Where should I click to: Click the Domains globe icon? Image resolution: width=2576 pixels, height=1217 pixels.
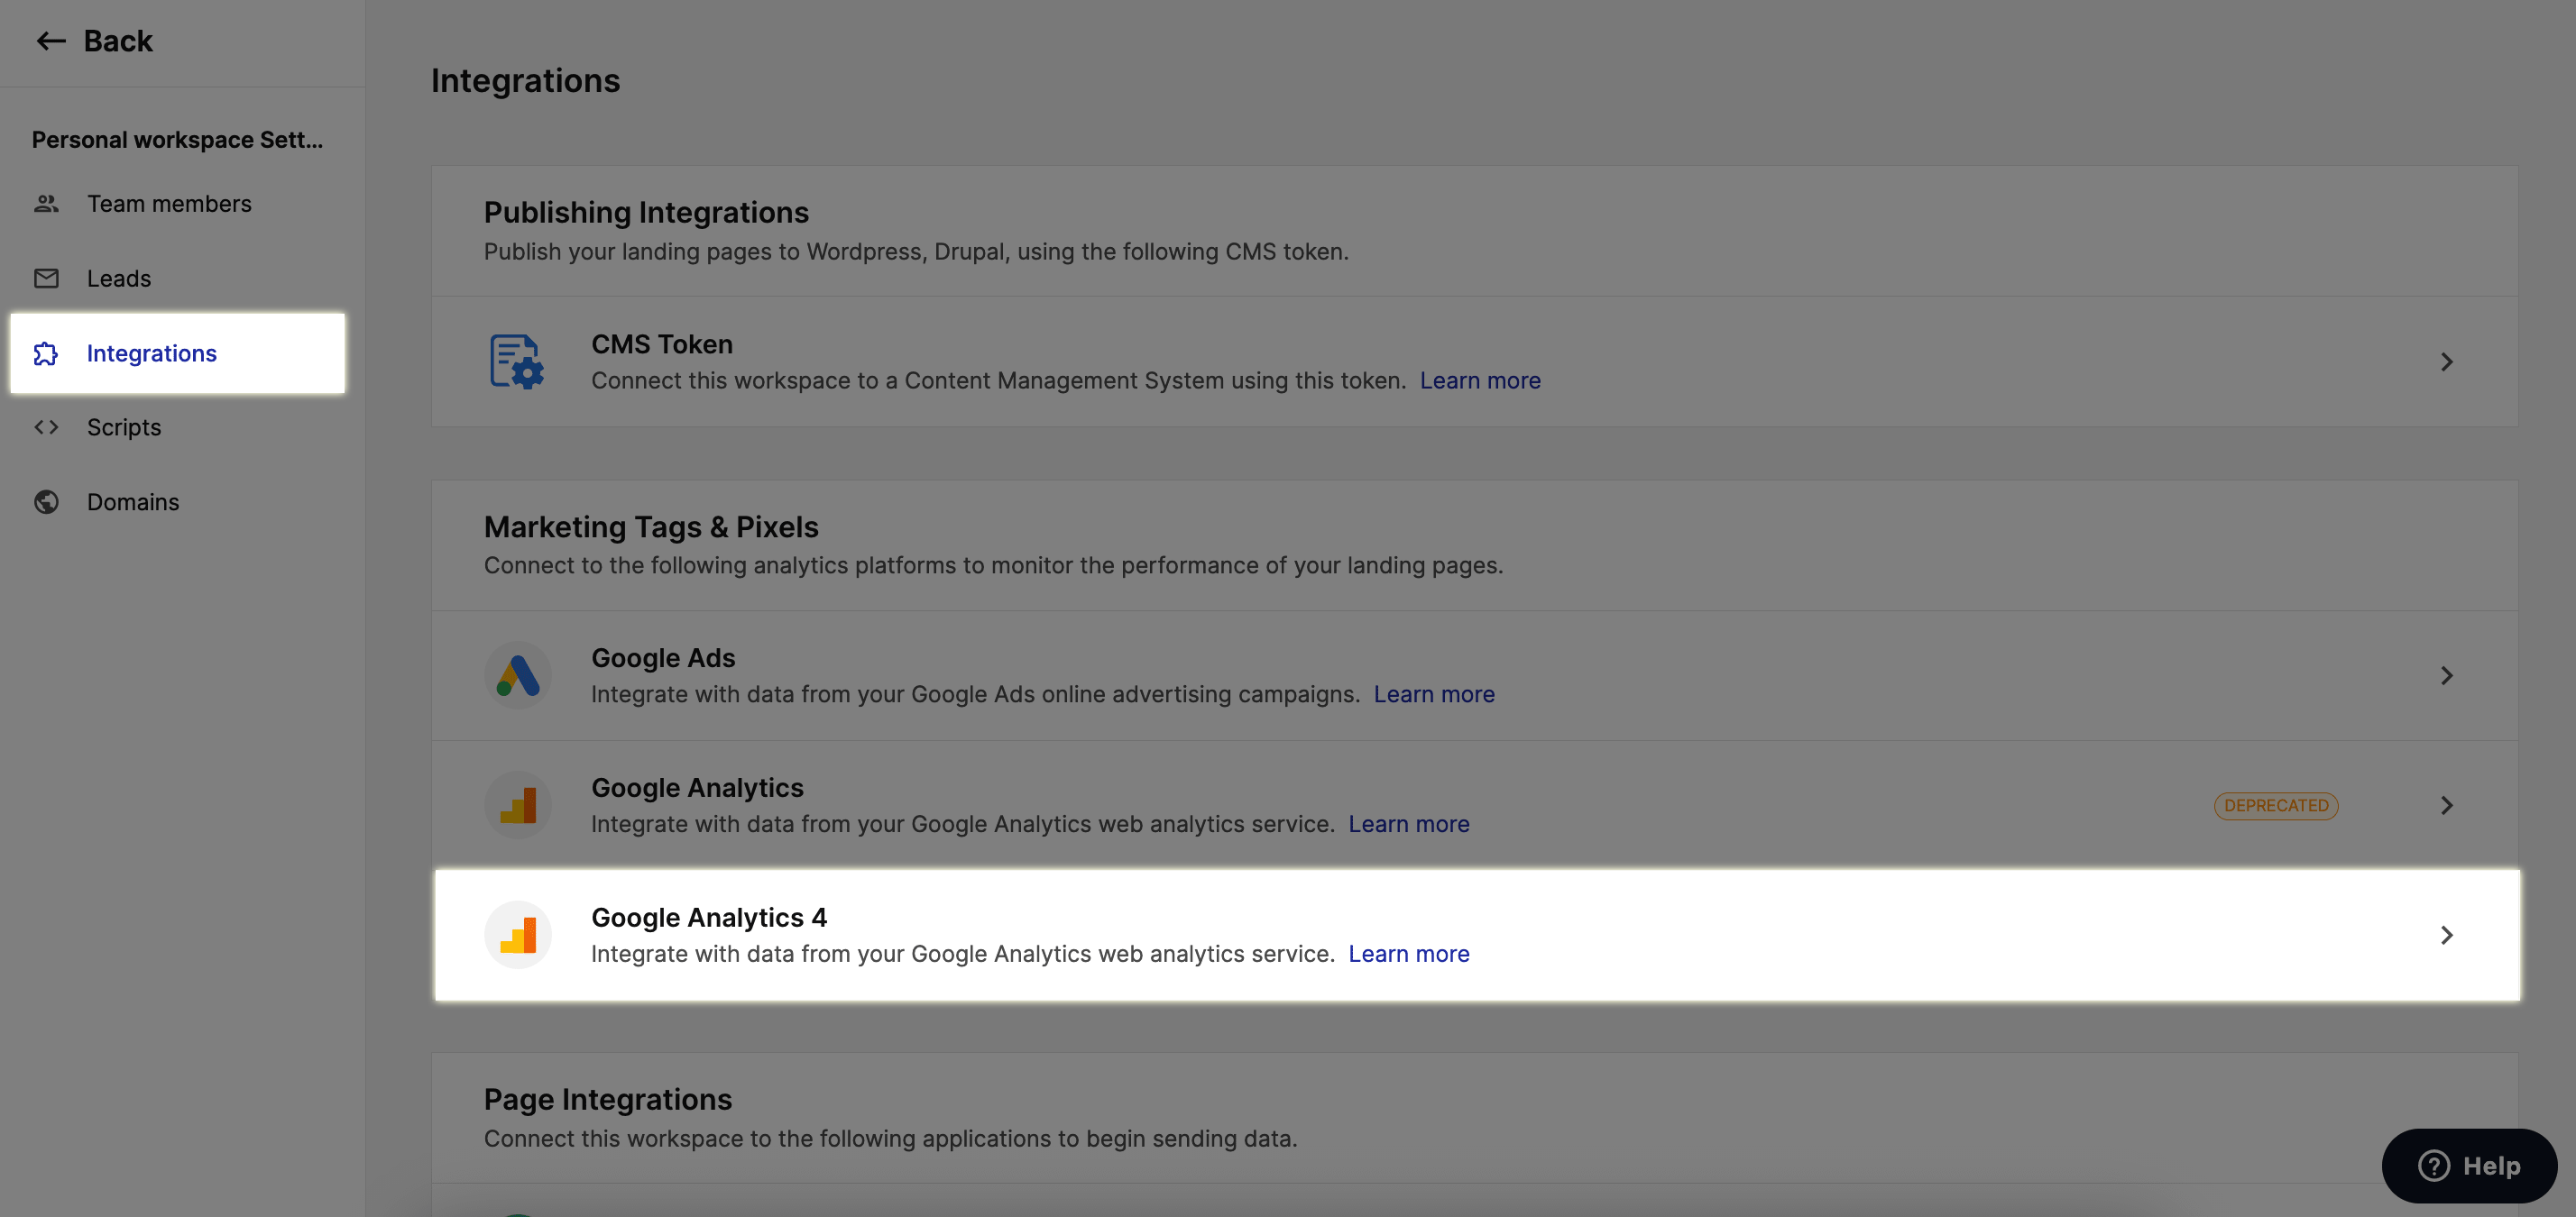pyautogui.click(x=46, y=503)
